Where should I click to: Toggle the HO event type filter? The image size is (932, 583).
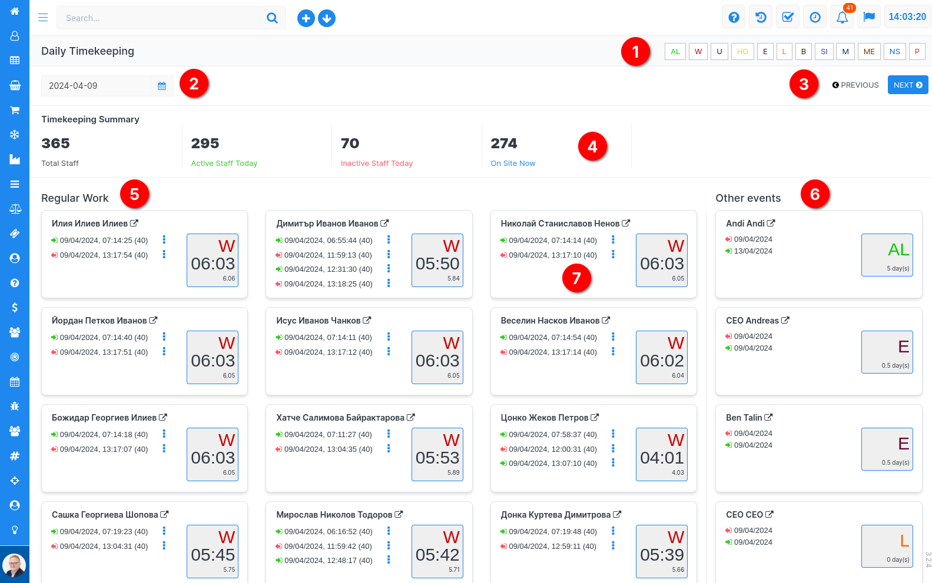tap(742, 52)
